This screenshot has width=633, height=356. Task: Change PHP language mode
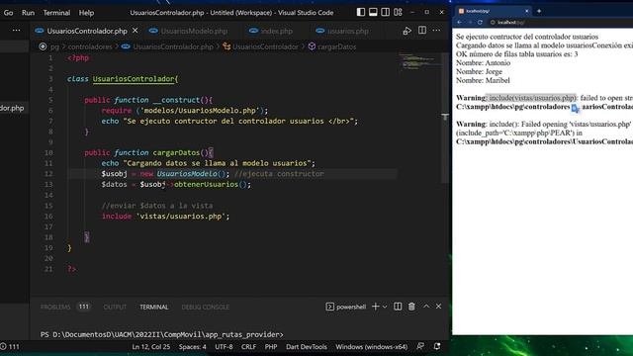(271, 347)
